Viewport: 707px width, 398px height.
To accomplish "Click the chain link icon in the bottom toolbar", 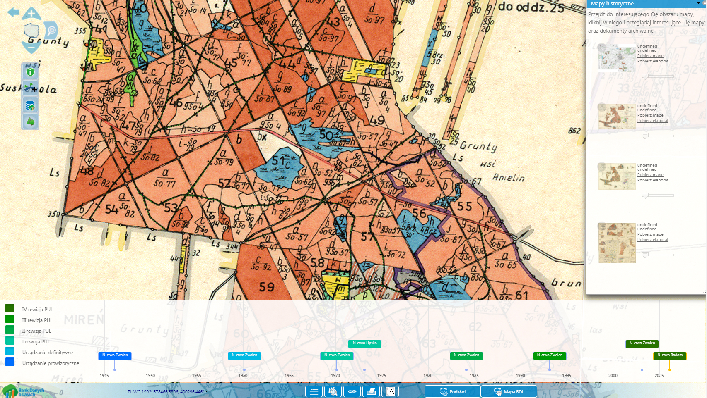I will click(x=352, y=391).
